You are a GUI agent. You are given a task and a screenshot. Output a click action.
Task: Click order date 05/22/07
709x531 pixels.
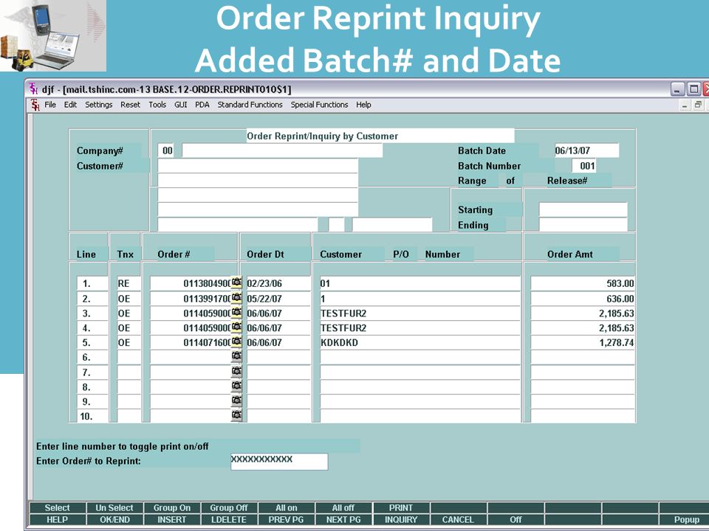click(x=278, y=299)
